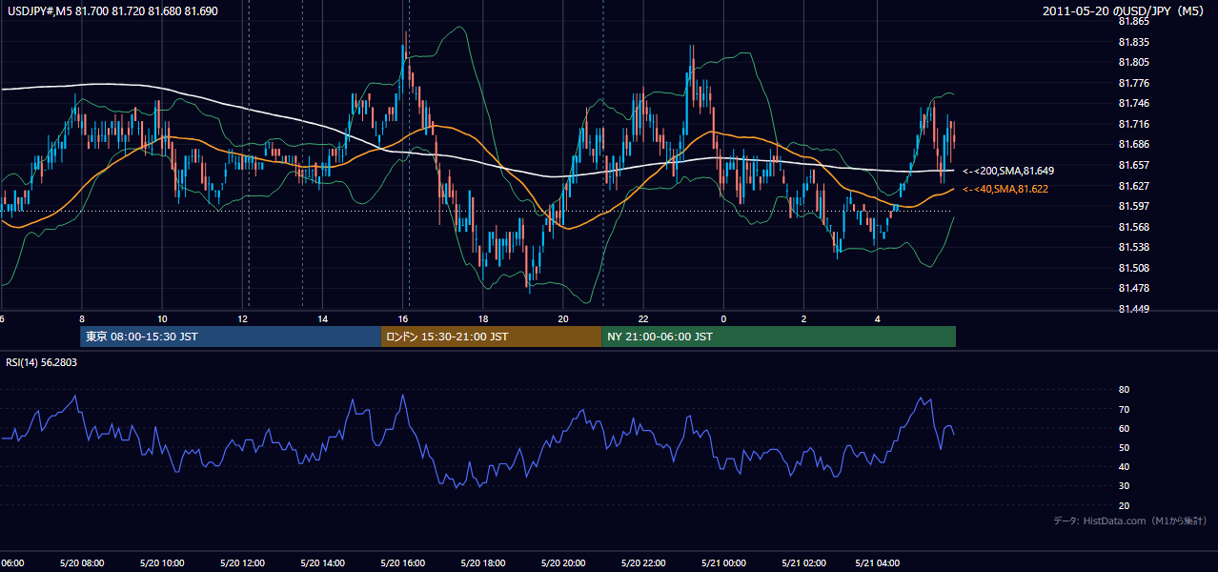Click the 81.508 price axis label

coord(1132,268)
